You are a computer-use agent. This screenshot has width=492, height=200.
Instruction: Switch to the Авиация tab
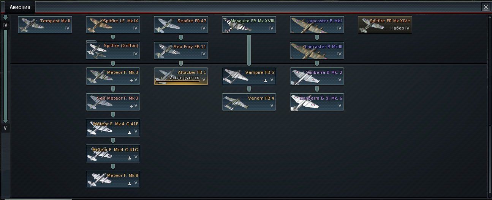click(x=20, y=7)
